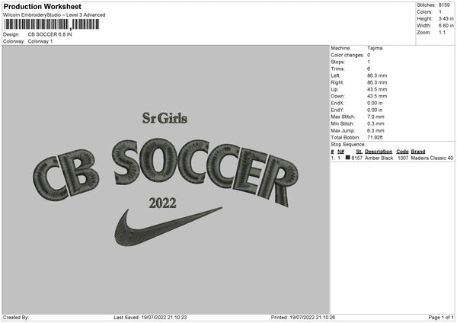Click the Width value 6.80 in

(x=446, y=26)
